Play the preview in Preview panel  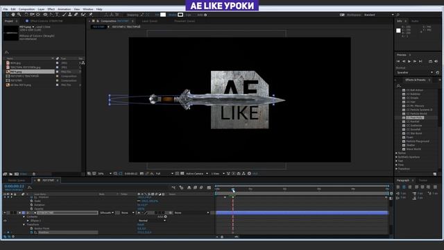click(x=409, y=61)
